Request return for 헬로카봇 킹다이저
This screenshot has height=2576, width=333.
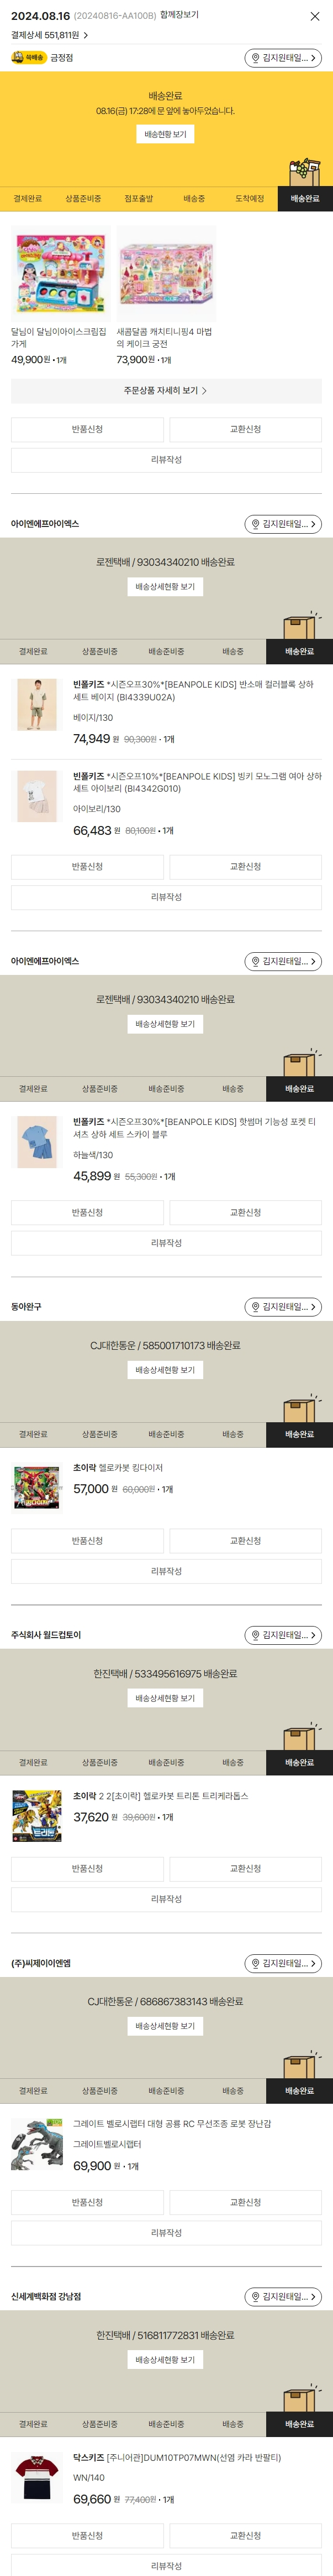point(87,1540)
